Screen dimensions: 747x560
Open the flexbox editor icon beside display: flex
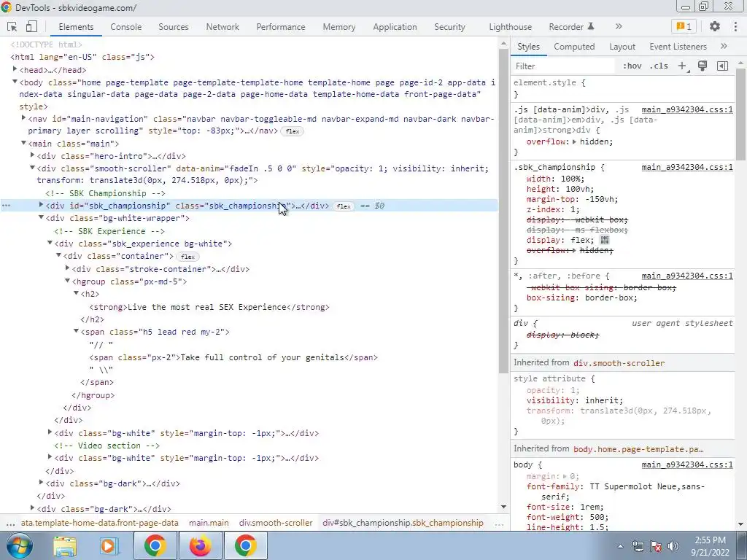tap(605, 240)
